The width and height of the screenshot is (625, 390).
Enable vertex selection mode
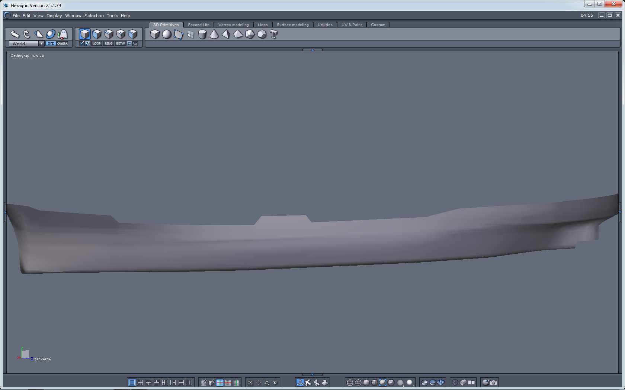point(121,34)
